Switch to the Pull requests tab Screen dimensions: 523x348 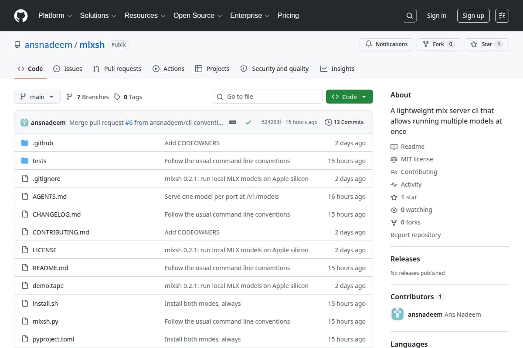117,69
